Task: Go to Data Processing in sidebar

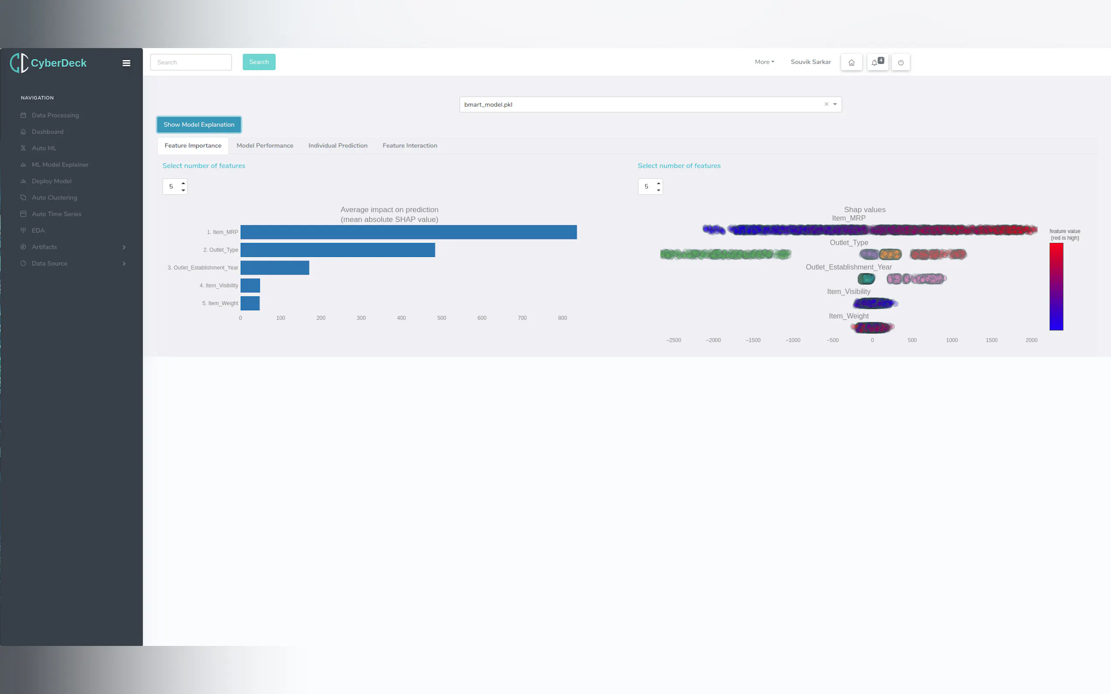Action: pos(55,115)
